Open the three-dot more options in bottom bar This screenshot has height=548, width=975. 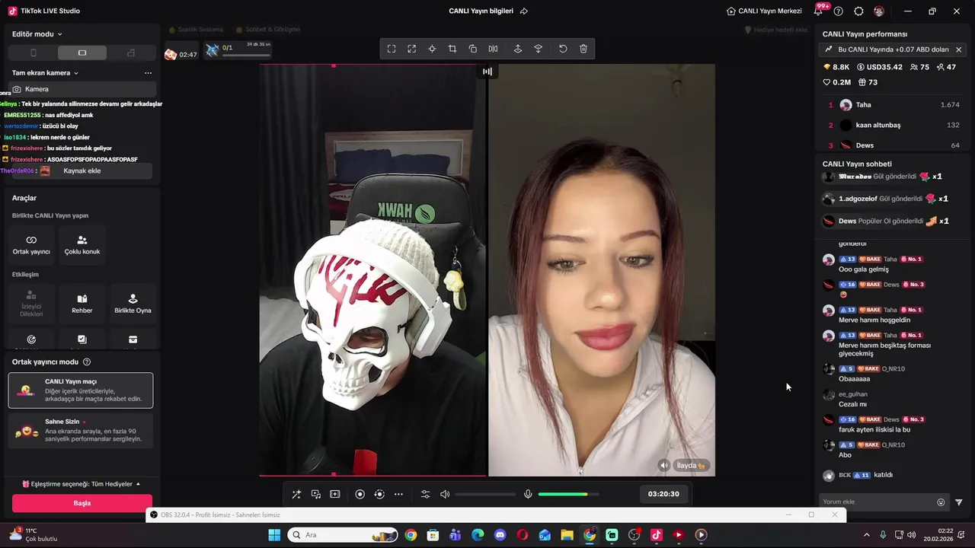pos(398,494)
